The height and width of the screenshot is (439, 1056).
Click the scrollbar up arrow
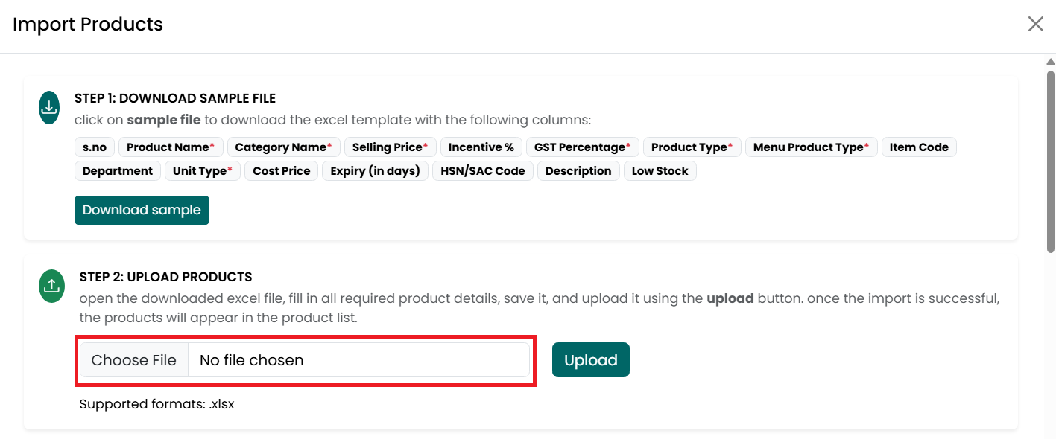point(1050,61)
